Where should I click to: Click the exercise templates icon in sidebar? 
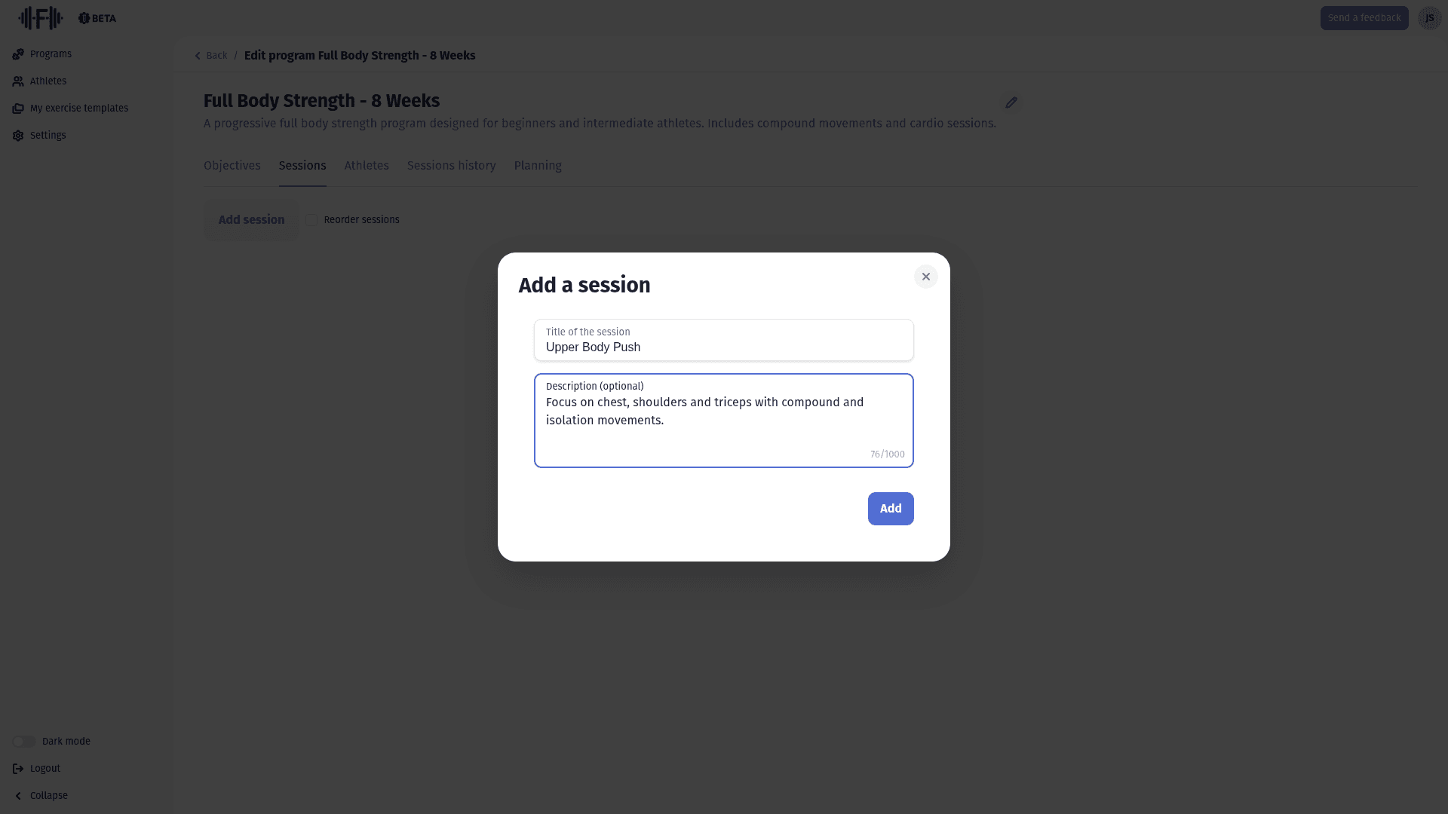click(x=18, y=109)
